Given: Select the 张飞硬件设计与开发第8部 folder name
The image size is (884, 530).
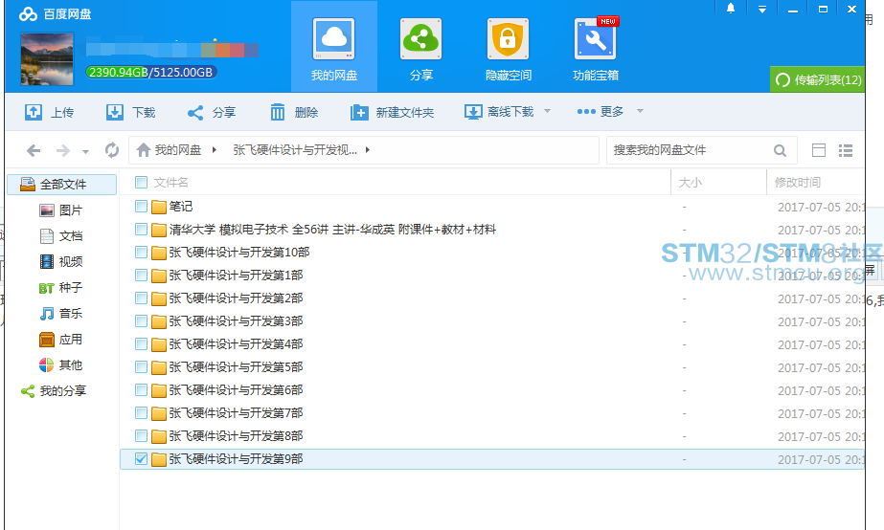Looking at the screenshot, I should [237, 436].
